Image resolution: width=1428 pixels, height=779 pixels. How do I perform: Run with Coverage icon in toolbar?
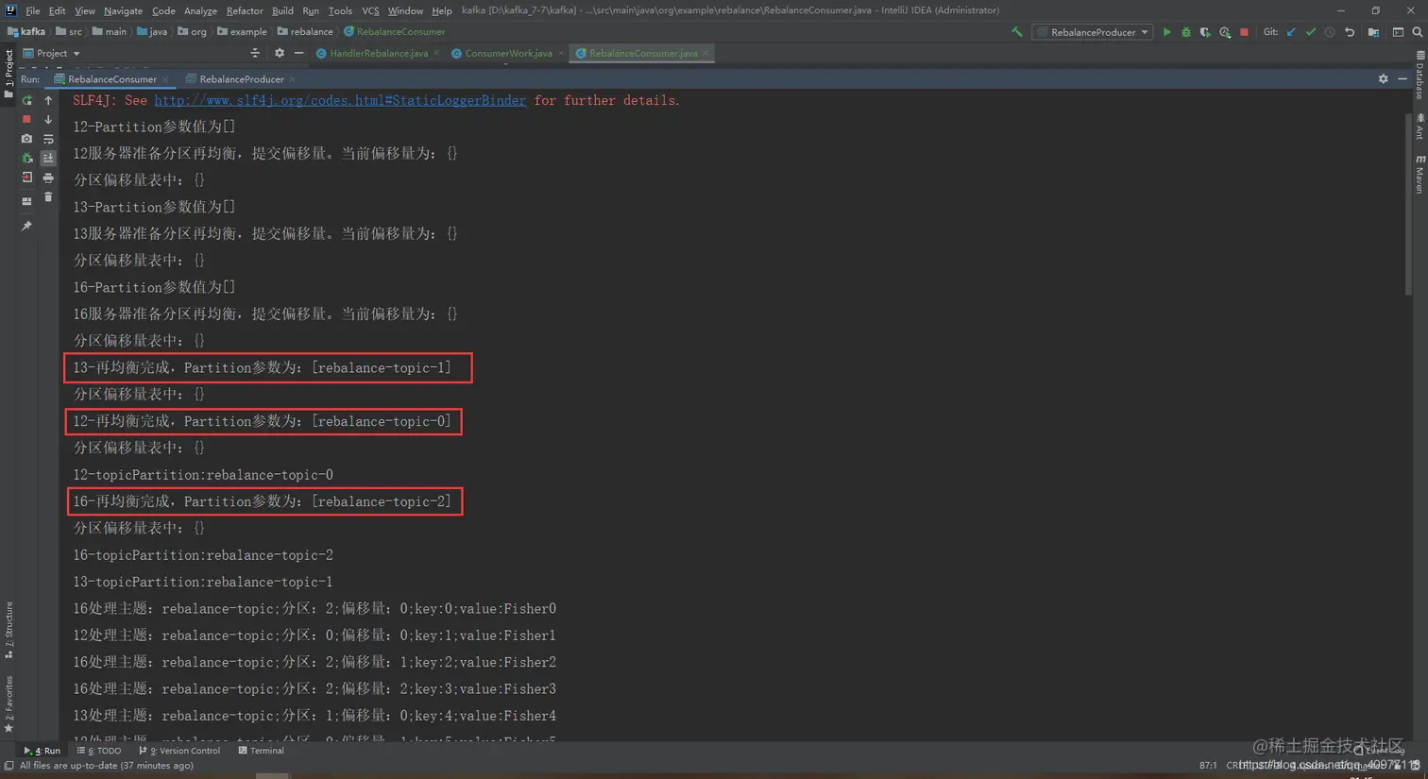pyautogui.click(x=1205, y=32)
